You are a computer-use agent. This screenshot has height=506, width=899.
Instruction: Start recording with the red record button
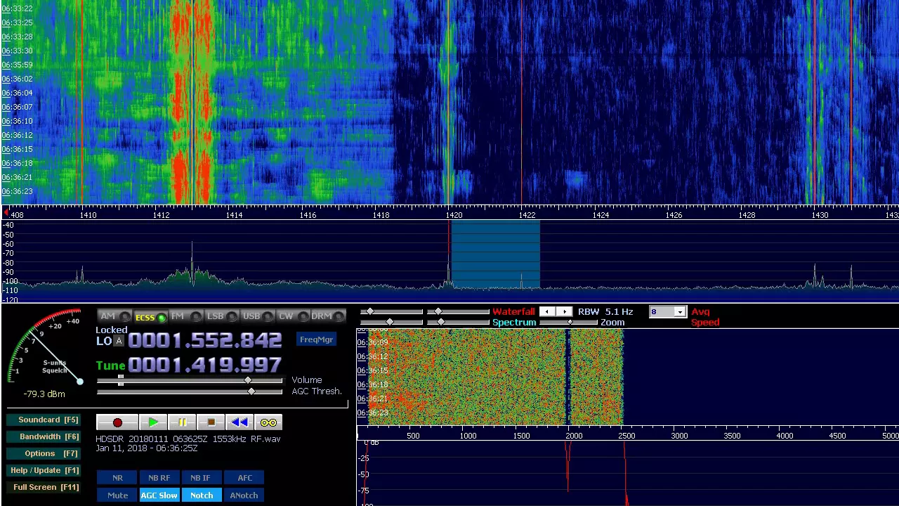tap(117, 422)
